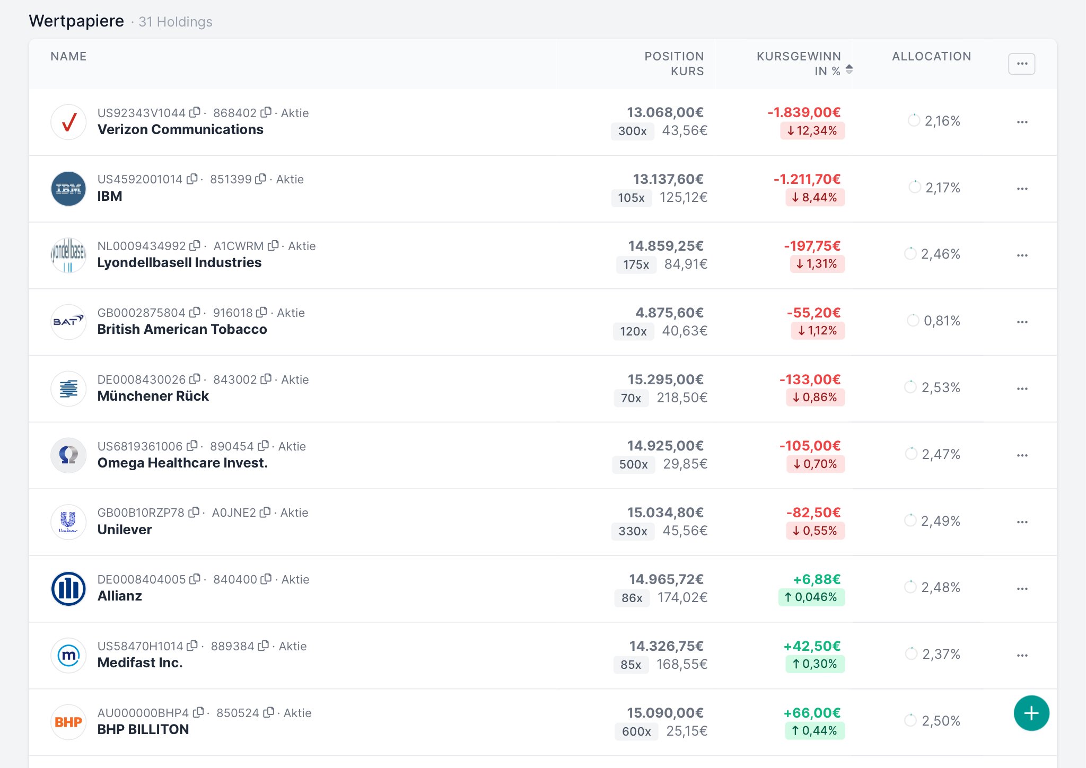Copy Verizon ISIN US92343V1044
The width and height of the screenshot is (1086, 768).
point(195,112)
